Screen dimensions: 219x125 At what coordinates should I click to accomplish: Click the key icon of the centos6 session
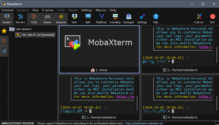(18, 35)
